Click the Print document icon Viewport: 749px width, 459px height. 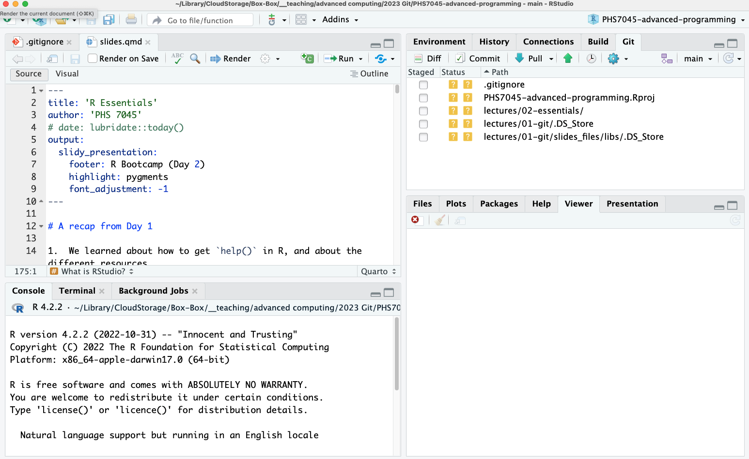tap(131, 20)
